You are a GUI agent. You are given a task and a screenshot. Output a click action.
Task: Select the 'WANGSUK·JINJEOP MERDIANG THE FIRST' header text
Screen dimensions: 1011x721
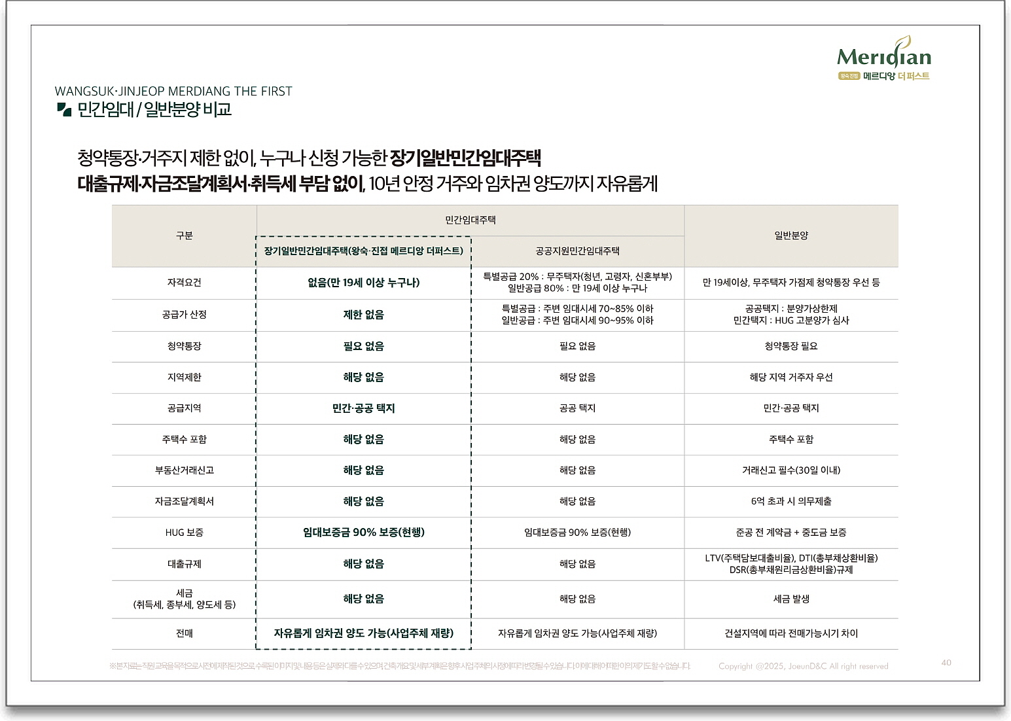click(x=173, y=91)
